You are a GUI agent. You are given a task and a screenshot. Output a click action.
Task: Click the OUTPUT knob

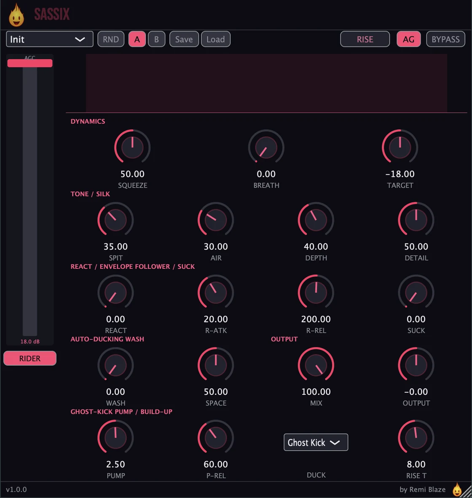[416, 365]
